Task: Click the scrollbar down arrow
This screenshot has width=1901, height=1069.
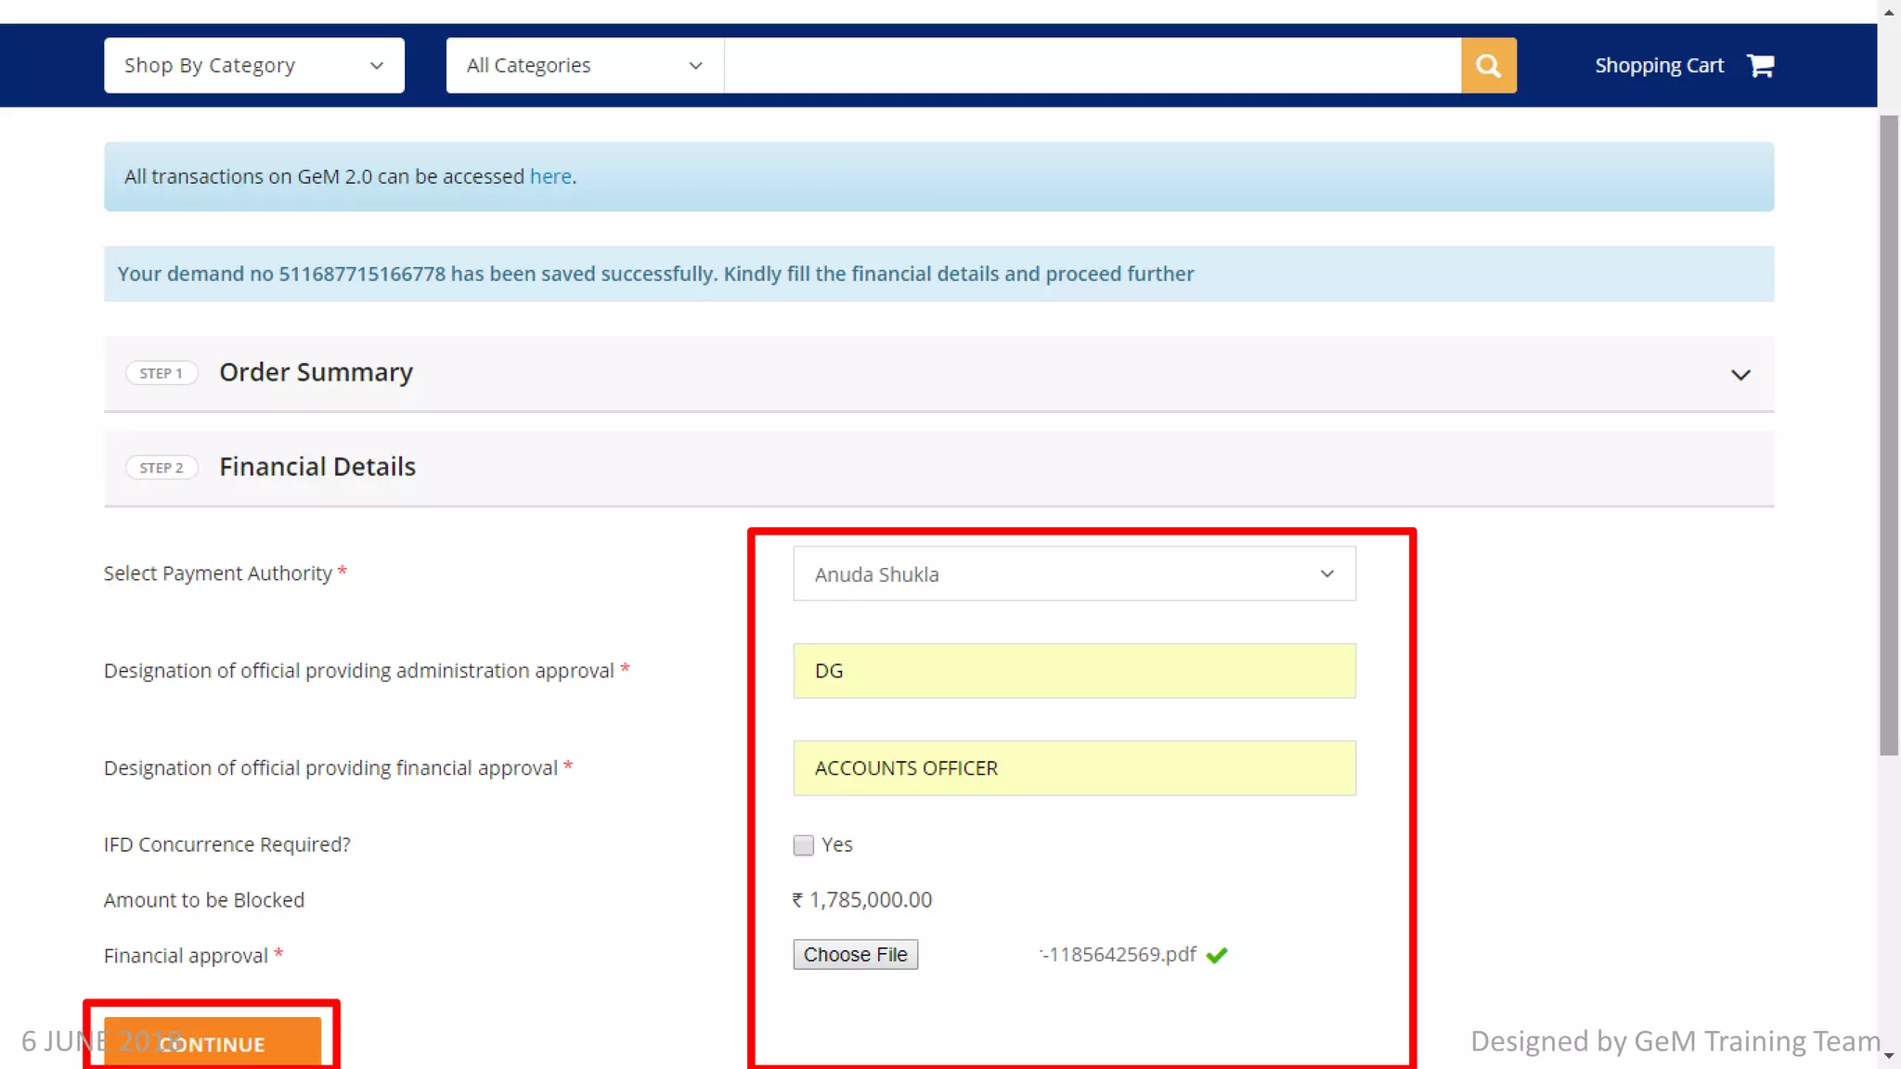Action: tap(1889, 1055)
